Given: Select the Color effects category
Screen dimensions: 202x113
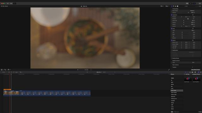Looking at the screenshot, I should 172,89.
